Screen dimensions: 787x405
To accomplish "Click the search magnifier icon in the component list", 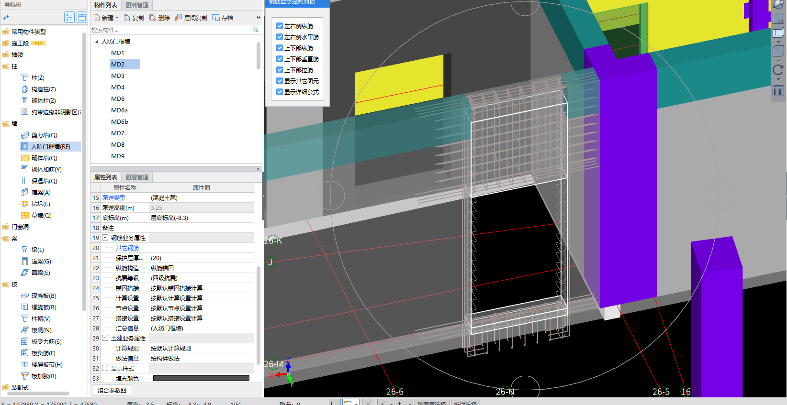I will coord(256,30).
